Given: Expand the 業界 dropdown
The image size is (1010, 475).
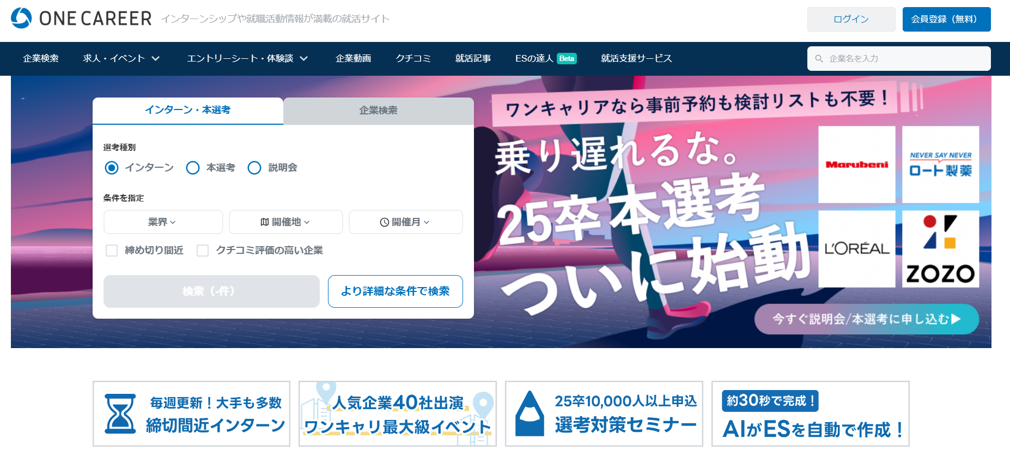Looking at the screenshot, I should 163,222.
